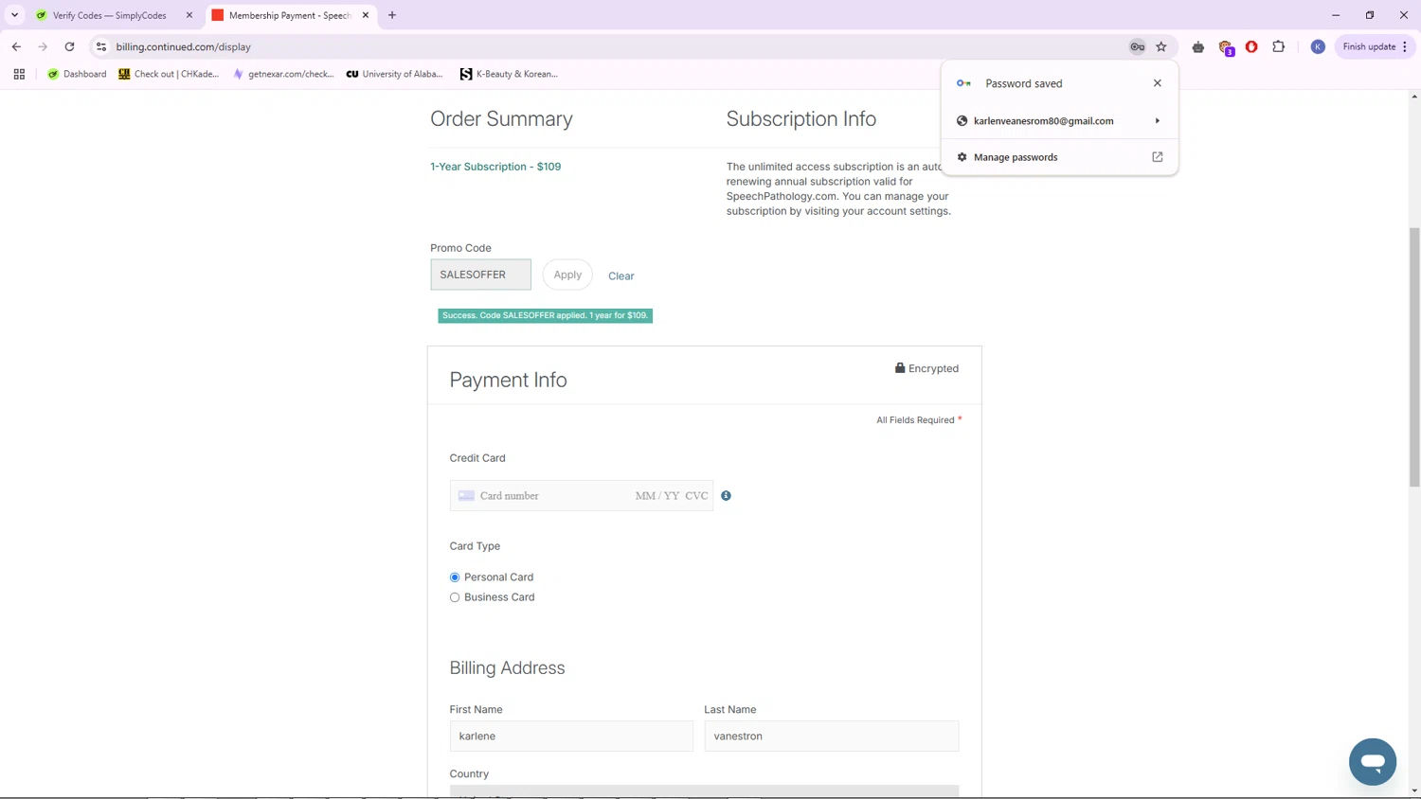Image resolution: width=1421 pixels, height=799 pixels.
Task: Reload the billing page
Action: point(69,46)
